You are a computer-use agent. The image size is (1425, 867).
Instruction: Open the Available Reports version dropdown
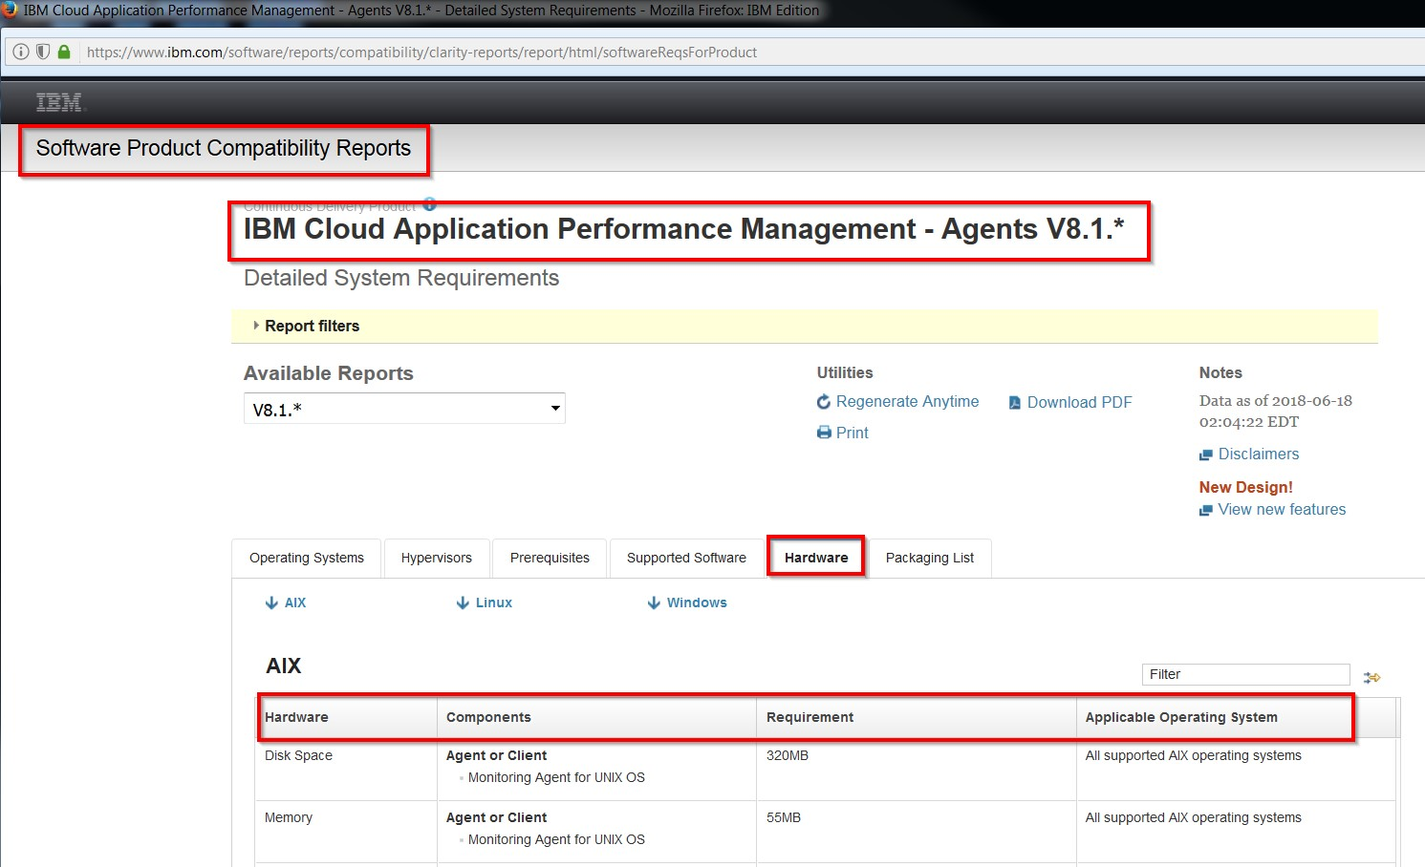coord(404,409)
